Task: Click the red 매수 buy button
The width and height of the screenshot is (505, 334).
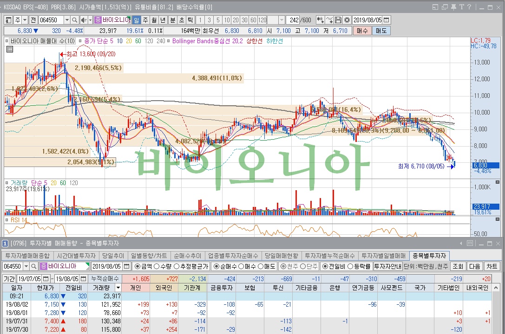Action: click(362, 31)
